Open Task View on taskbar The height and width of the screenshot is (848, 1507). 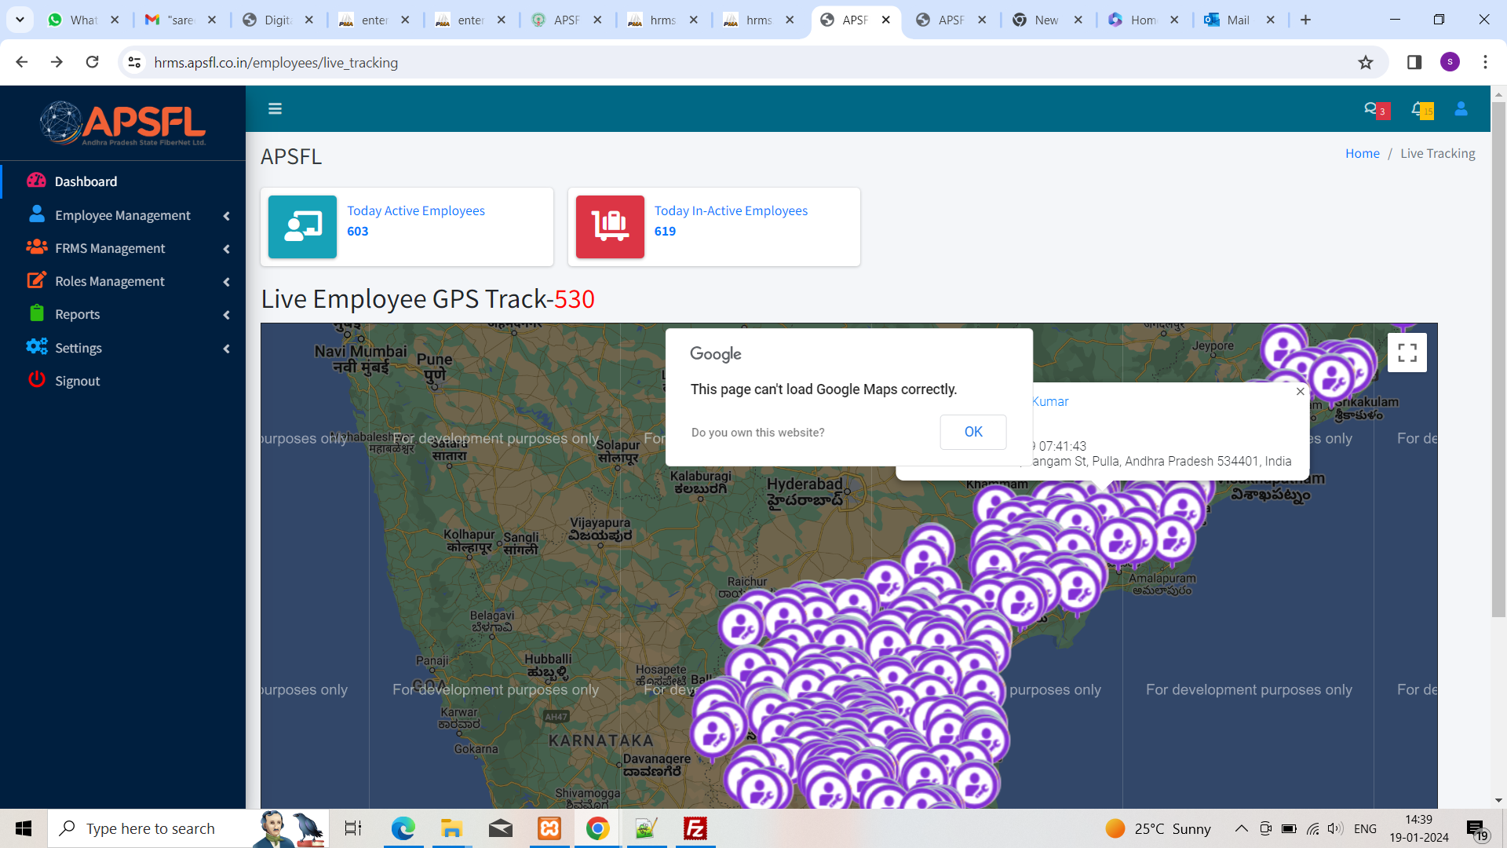pos(353,828)
